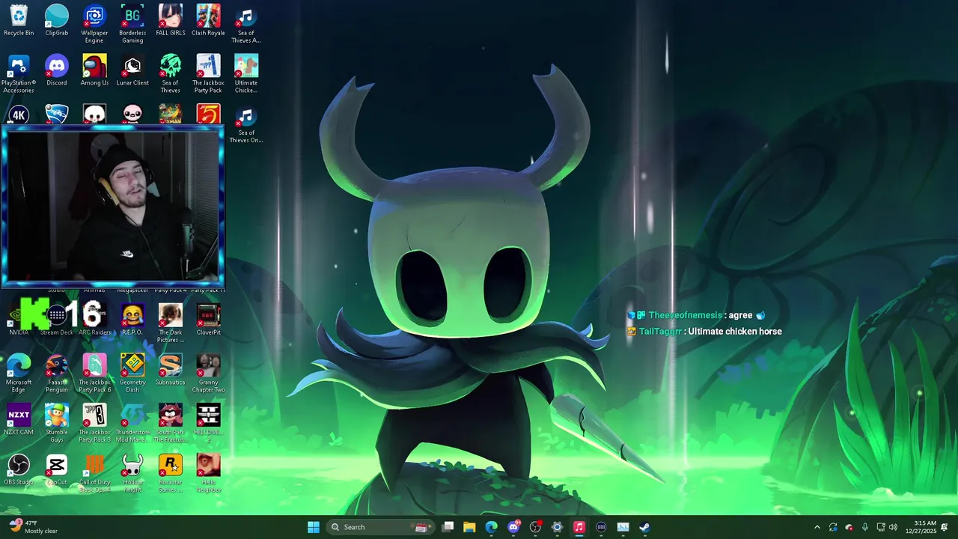The width and height of the screenshot is (958, 539).
Task: Open PlayStation Accessories desktop shortcut
Action: tap(19, 74)
